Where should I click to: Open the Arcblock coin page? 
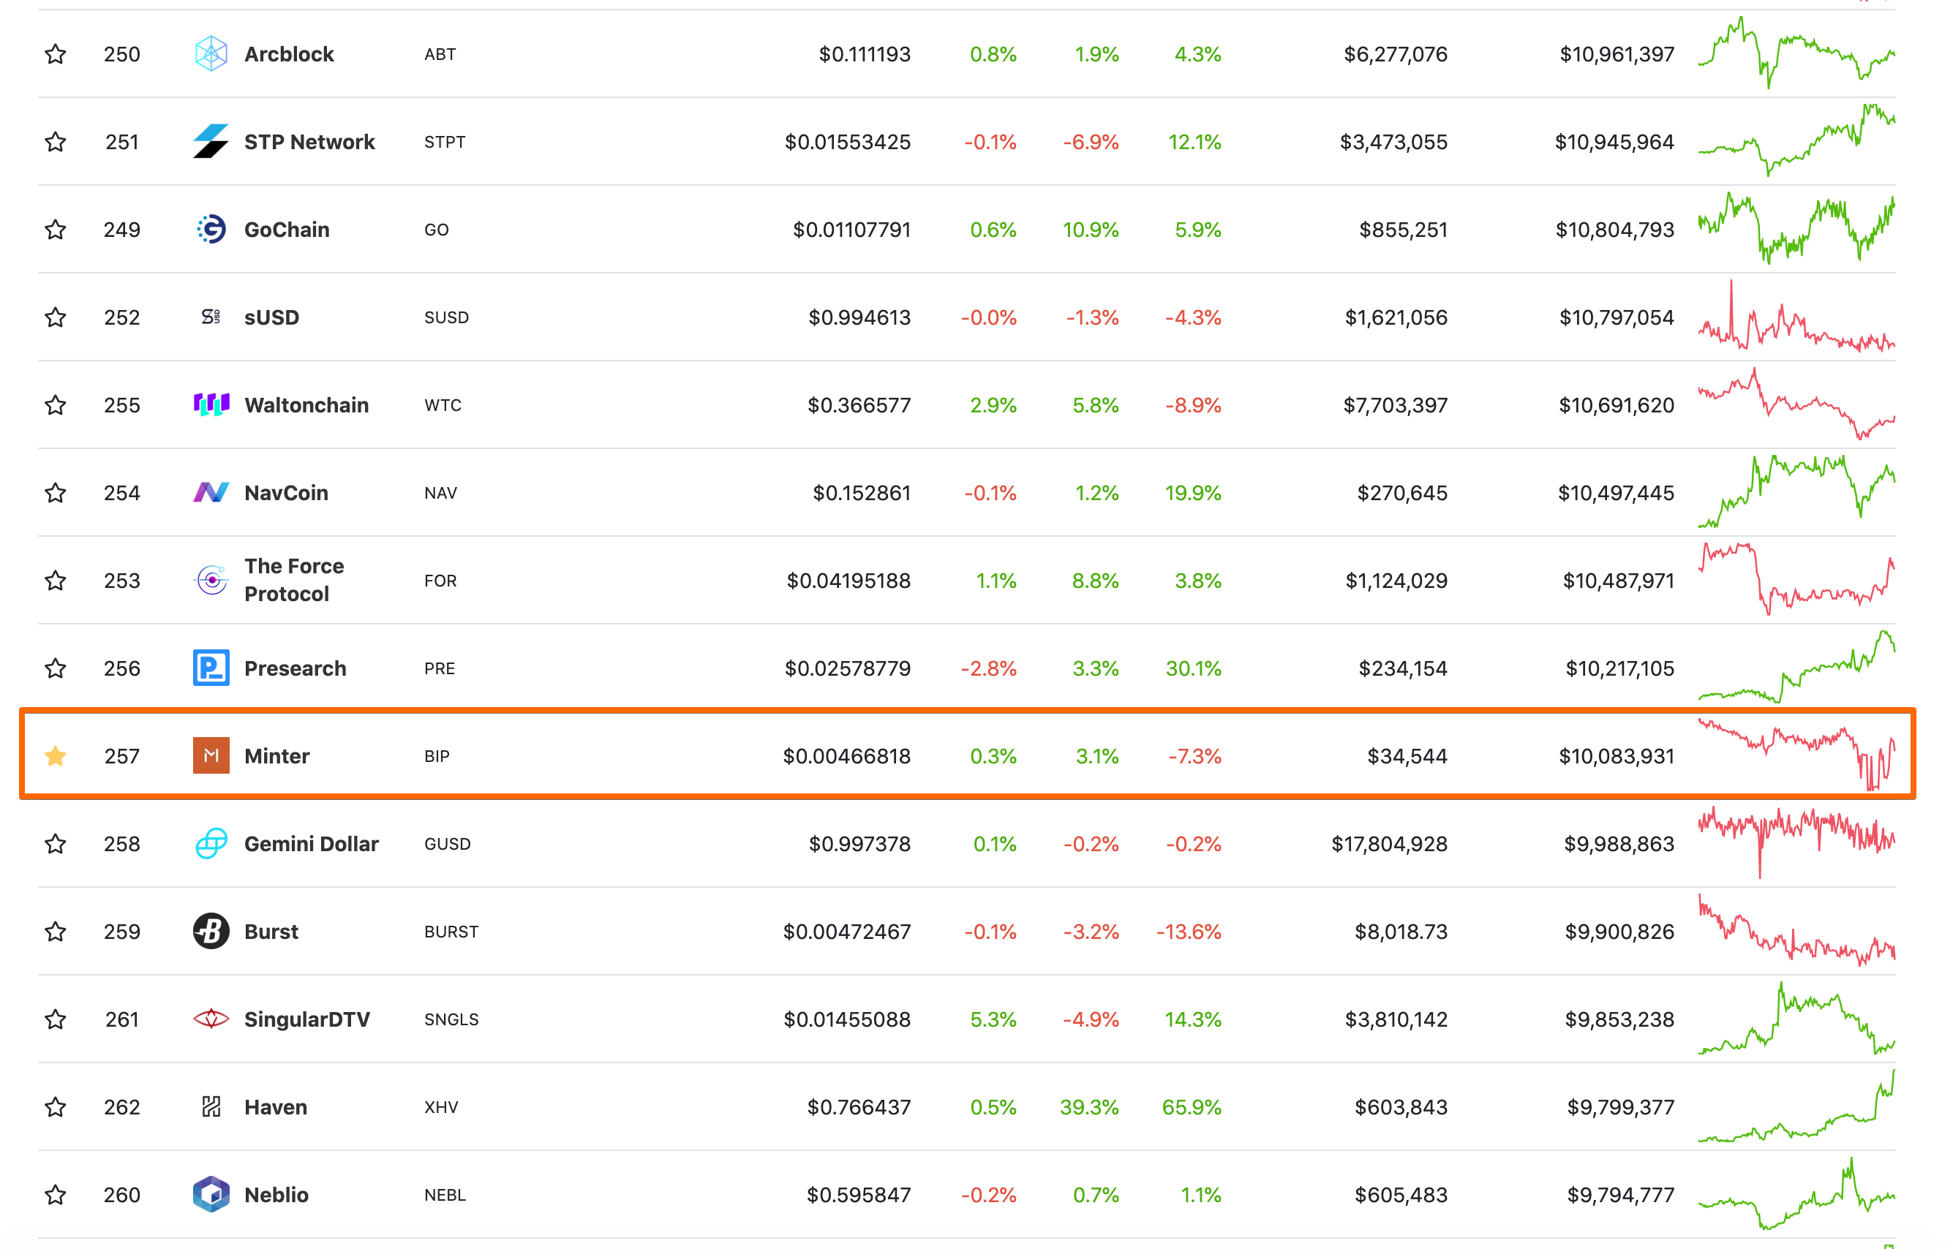[289, 54]
